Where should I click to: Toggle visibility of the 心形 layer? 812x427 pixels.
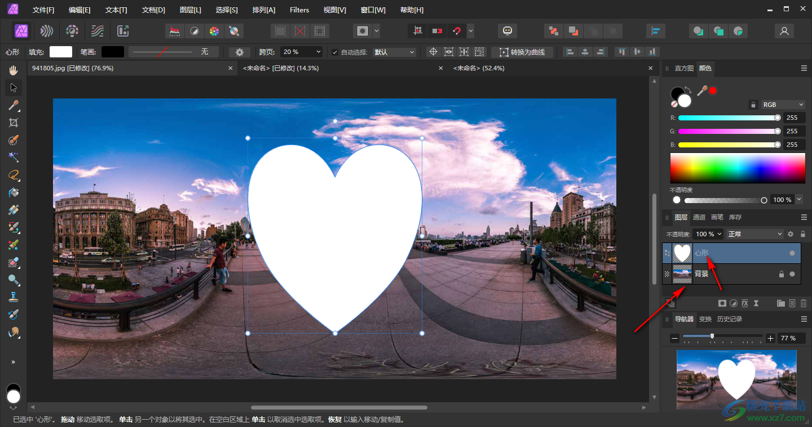(x=792, y=253)
